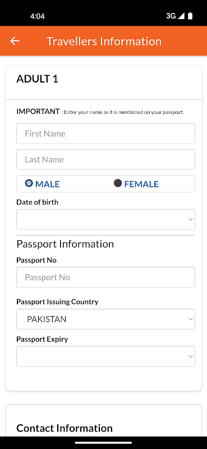Viewport: 207px width, 449px height.
Task: Select the MALE radio button
Action: coord(29,183)
